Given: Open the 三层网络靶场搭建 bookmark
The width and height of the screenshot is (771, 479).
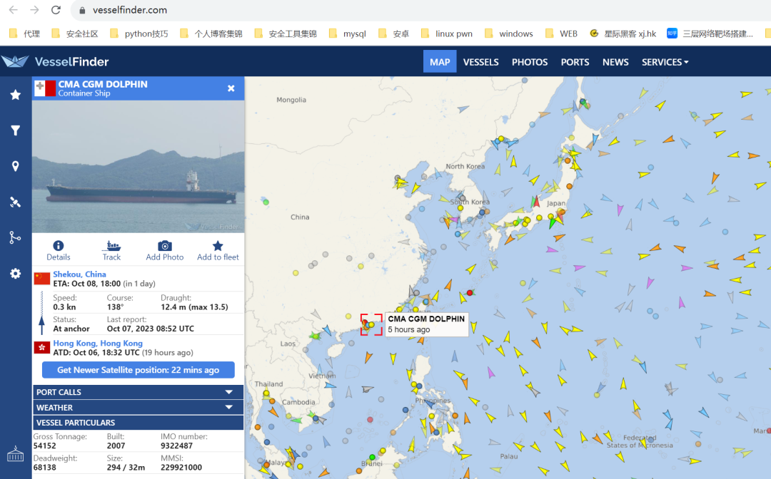Looking at the screenshot, I should point(710,34).
